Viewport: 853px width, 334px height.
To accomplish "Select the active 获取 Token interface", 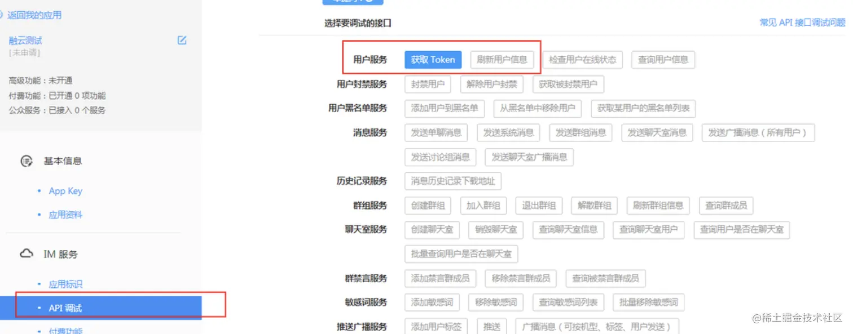I will (432, 59).
